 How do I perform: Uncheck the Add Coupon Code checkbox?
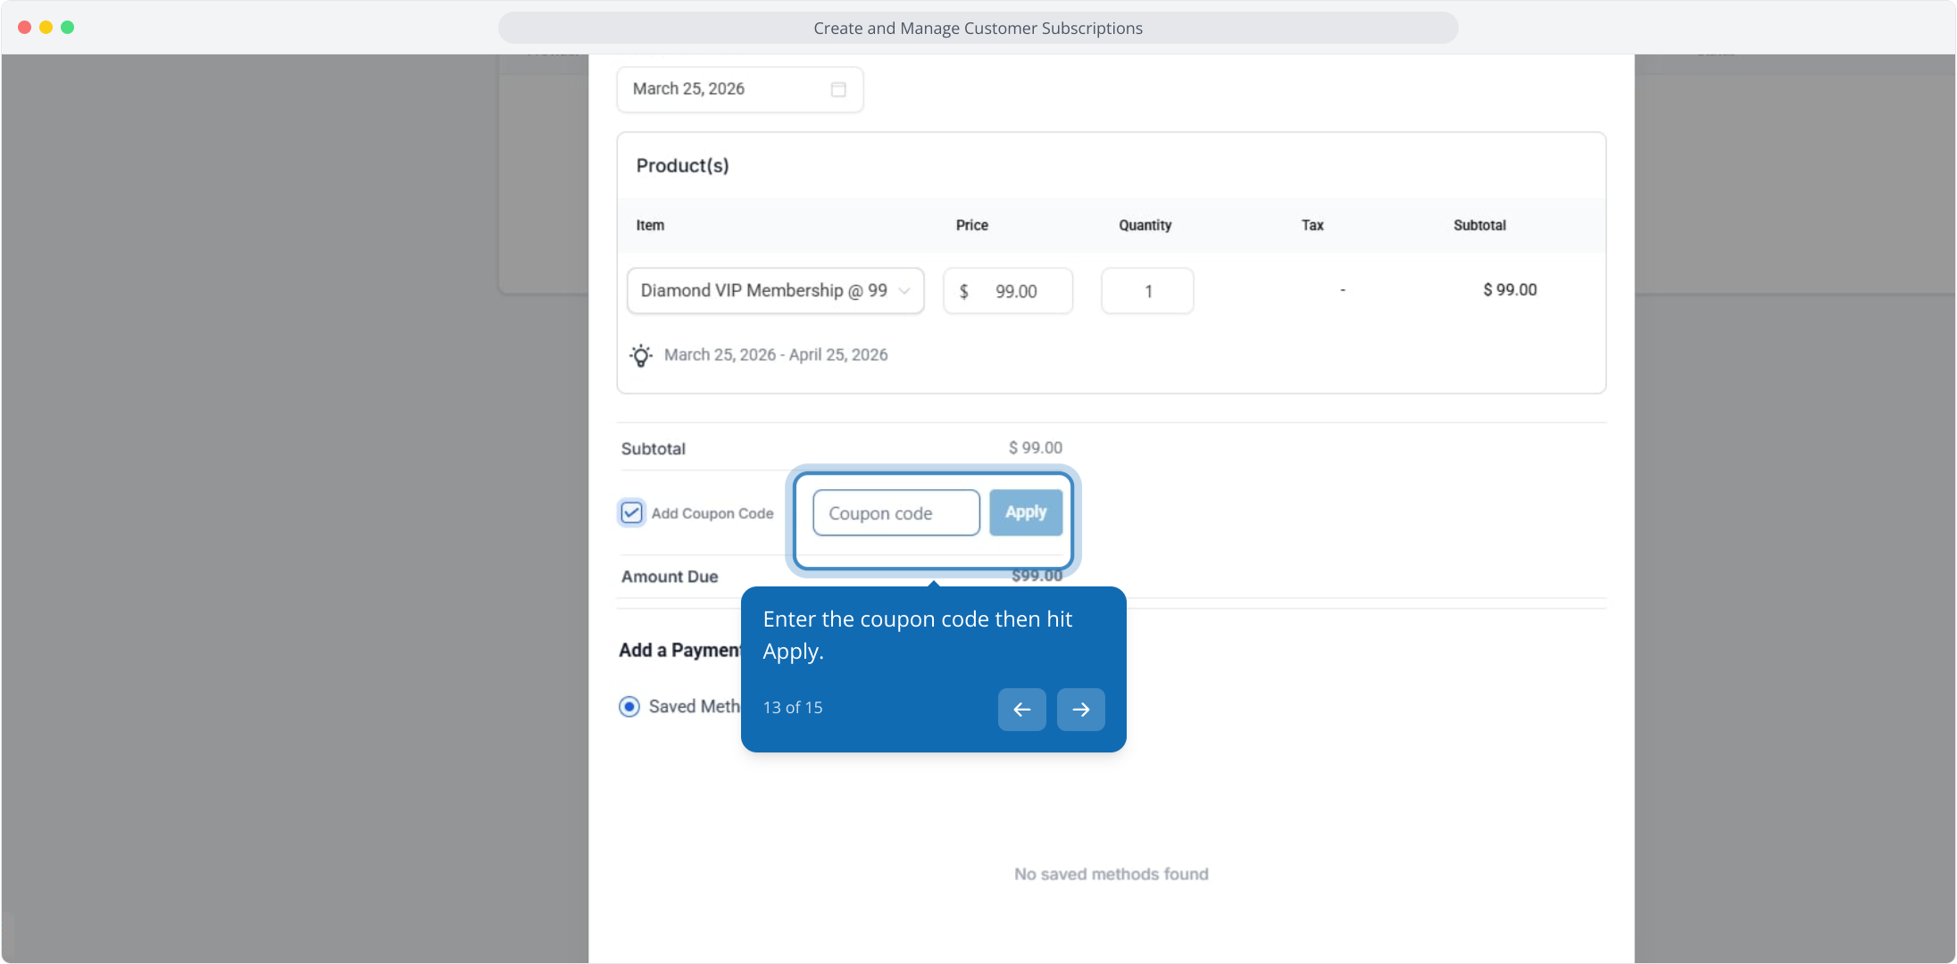(631, 513)
